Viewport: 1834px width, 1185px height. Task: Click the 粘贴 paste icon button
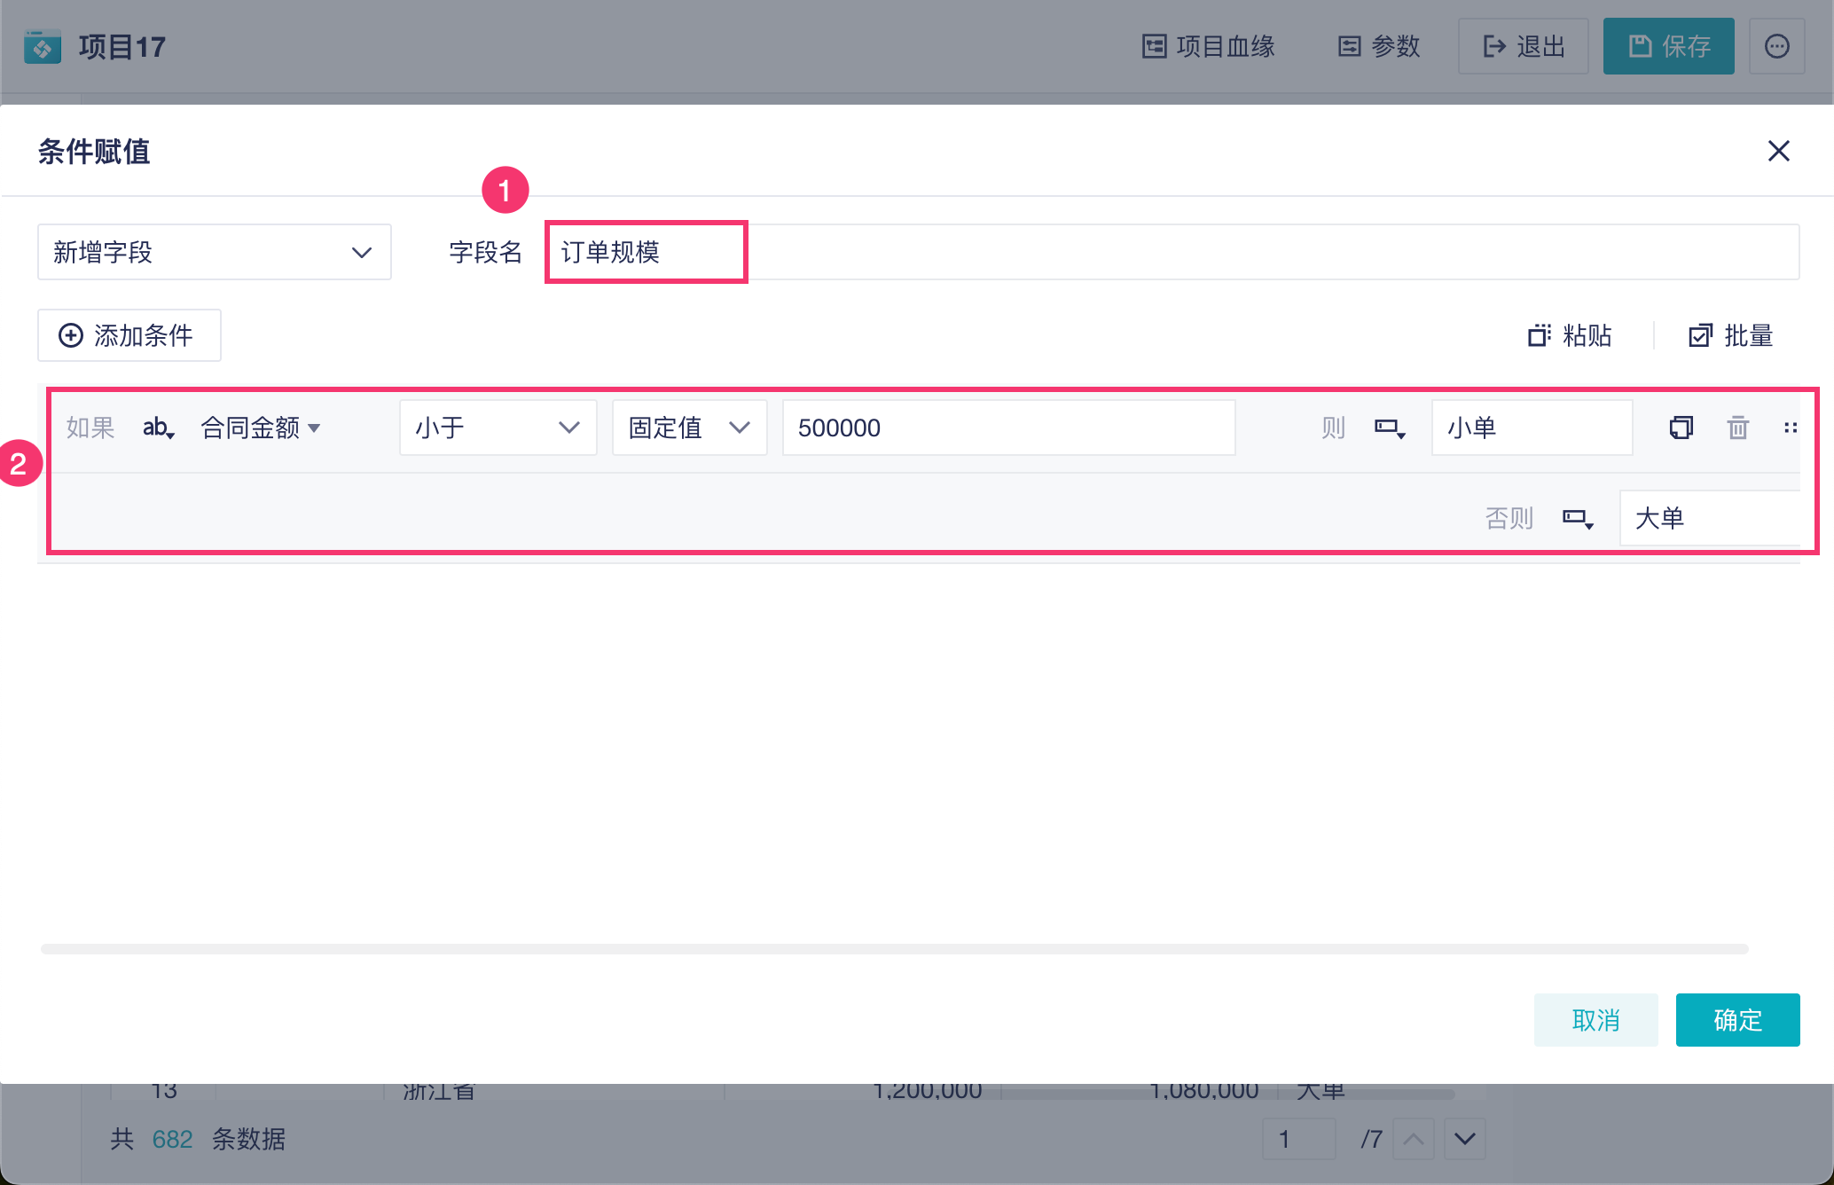[x=1570, y=335]
